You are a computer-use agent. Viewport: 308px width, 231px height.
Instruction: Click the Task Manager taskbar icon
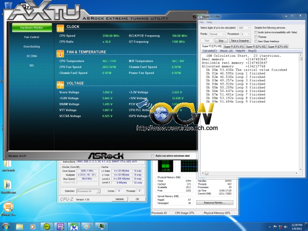102,227
